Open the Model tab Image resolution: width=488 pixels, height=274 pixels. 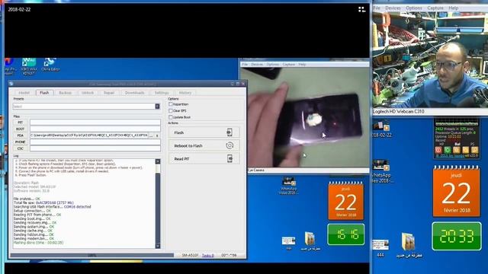[24, 93]
